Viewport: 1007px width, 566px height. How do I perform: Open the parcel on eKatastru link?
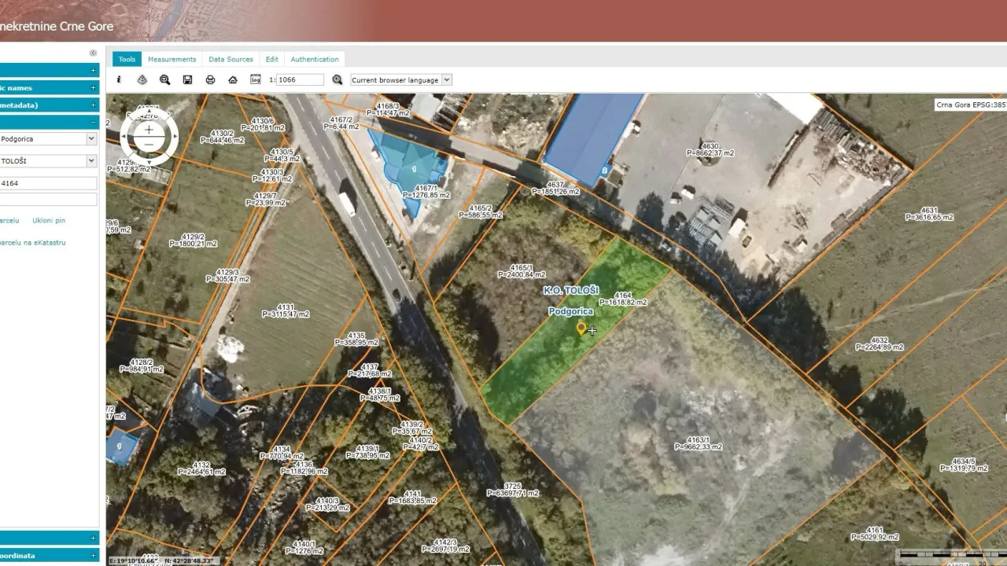click(32, 242)
